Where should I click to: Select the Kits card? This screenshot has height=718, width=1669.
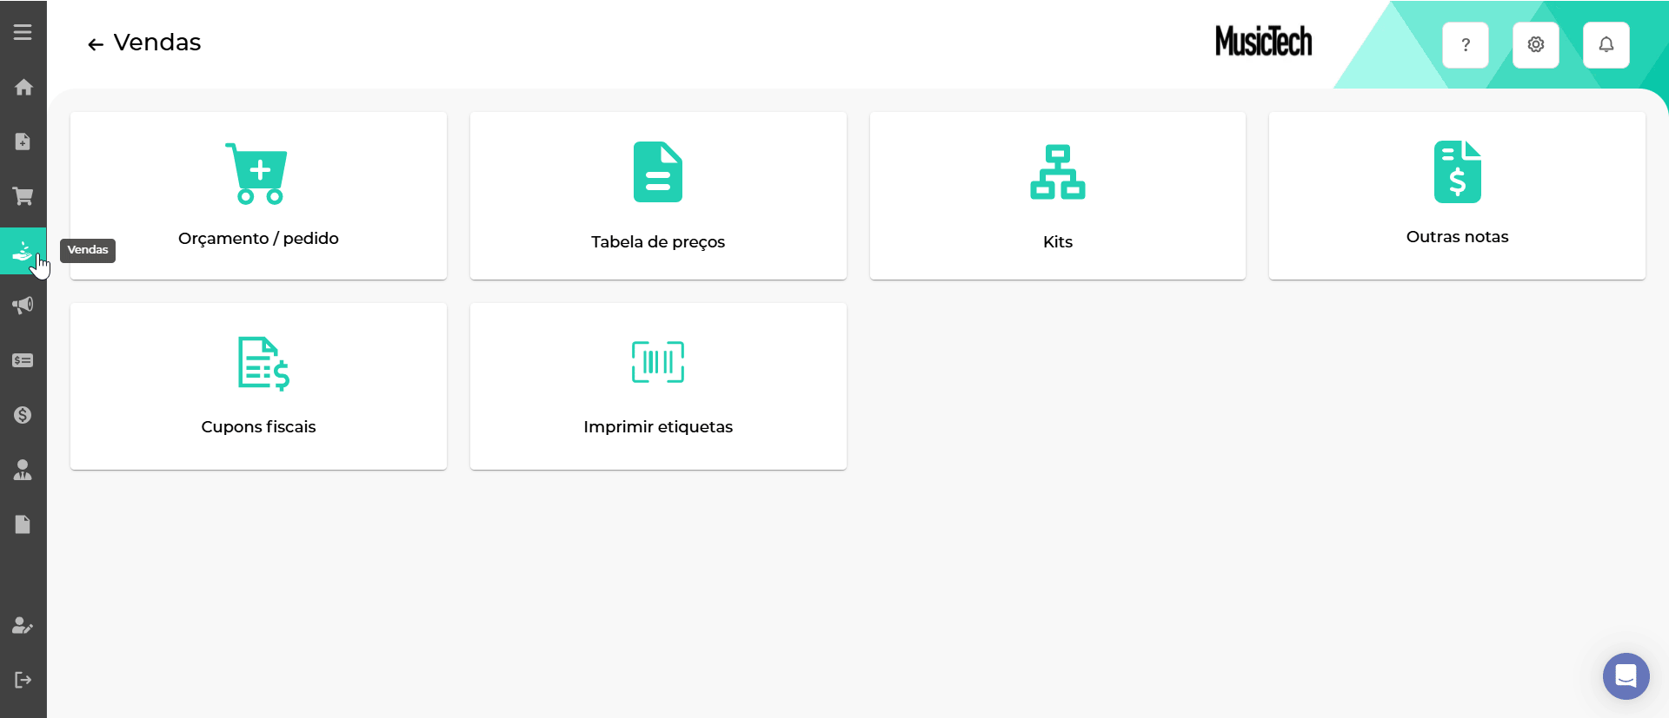coord(1057,195)
